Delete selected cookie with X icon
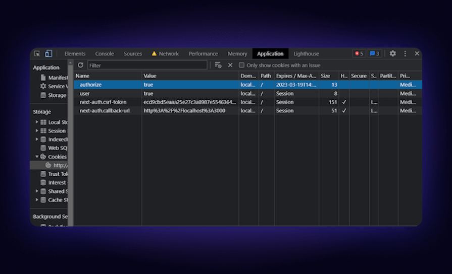Image resolution: width=452 pixels, height=274 pixels. coord(230,65)
